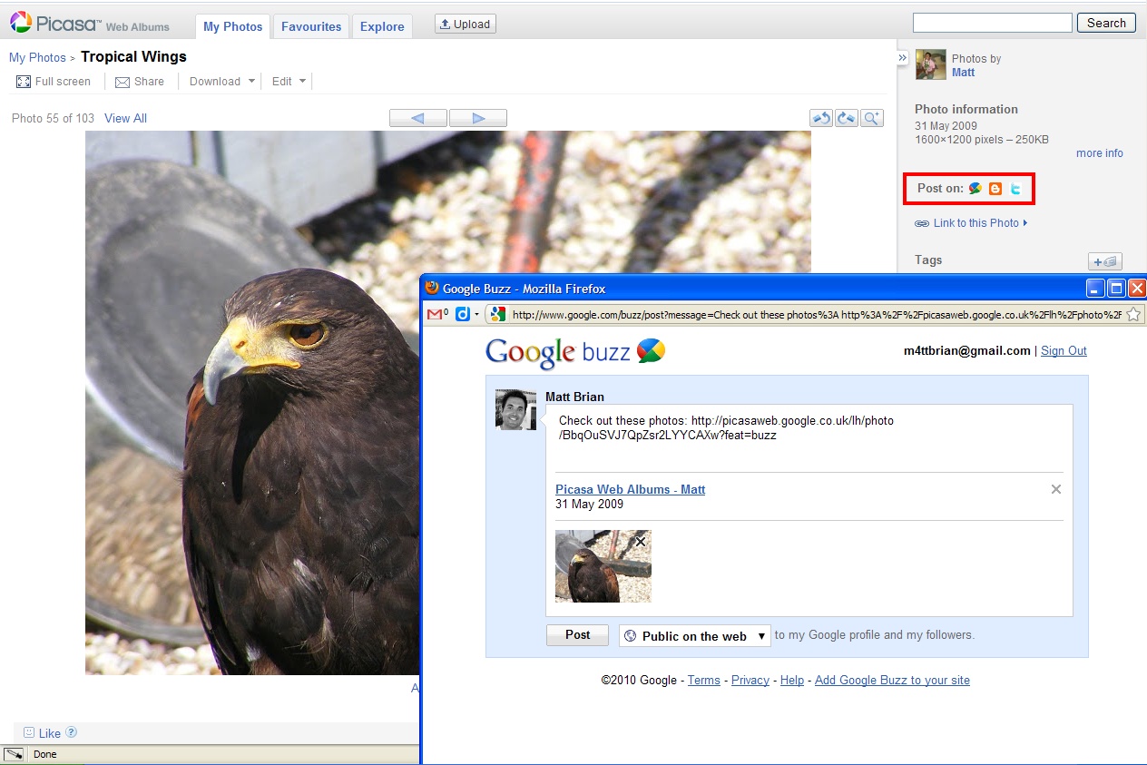
Task: Click the Search button
Action: (1106, 23)
